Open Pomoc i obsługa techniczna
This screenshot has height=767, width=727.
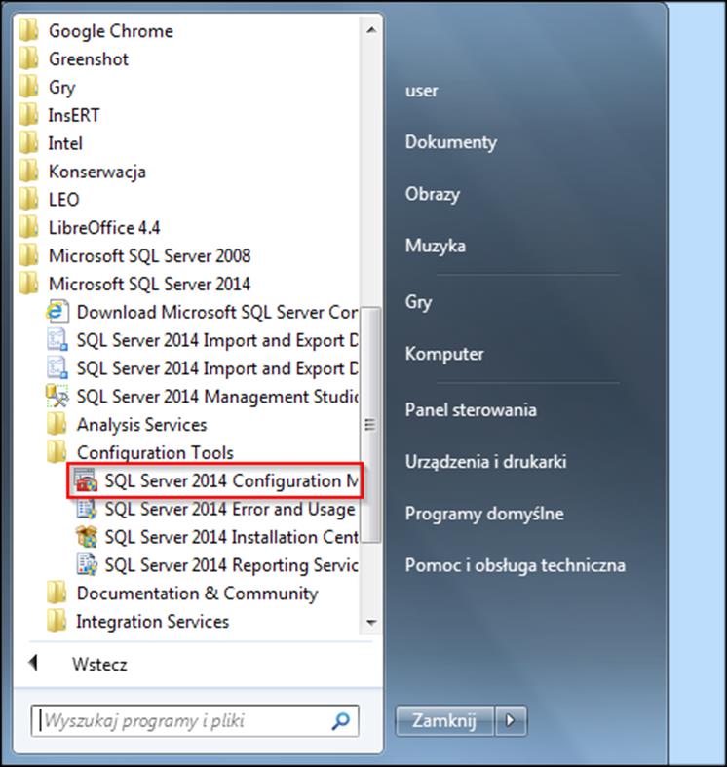click(x=516, y=565)
